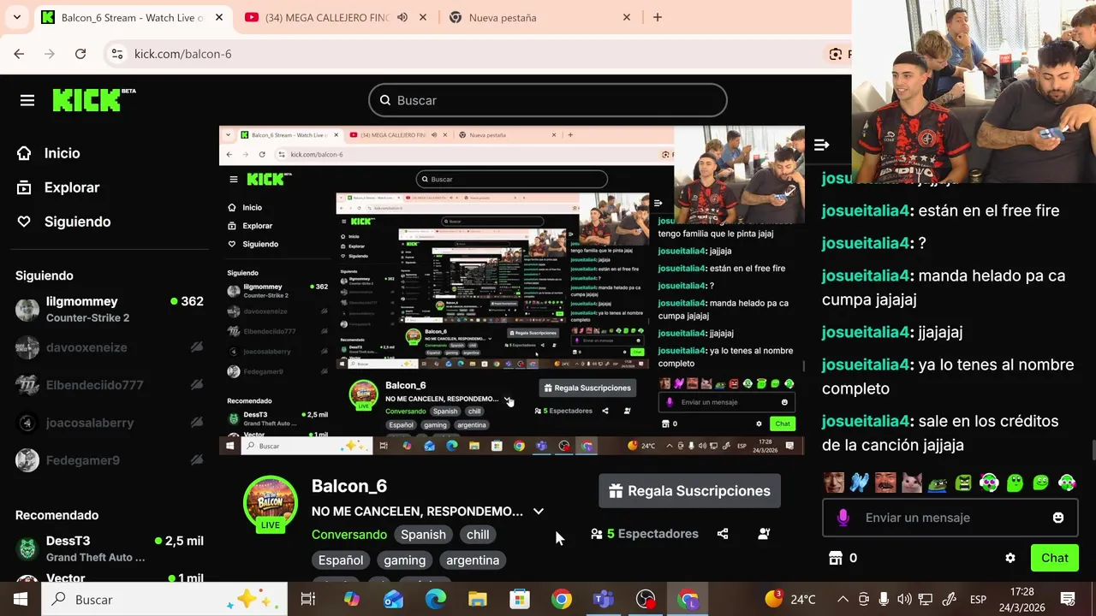View site information icon in address bar
Screen dimensions: 1096x616
(117, 54)
